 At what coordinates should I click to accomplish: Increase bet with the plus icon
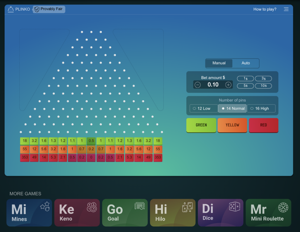click(228, 85)
